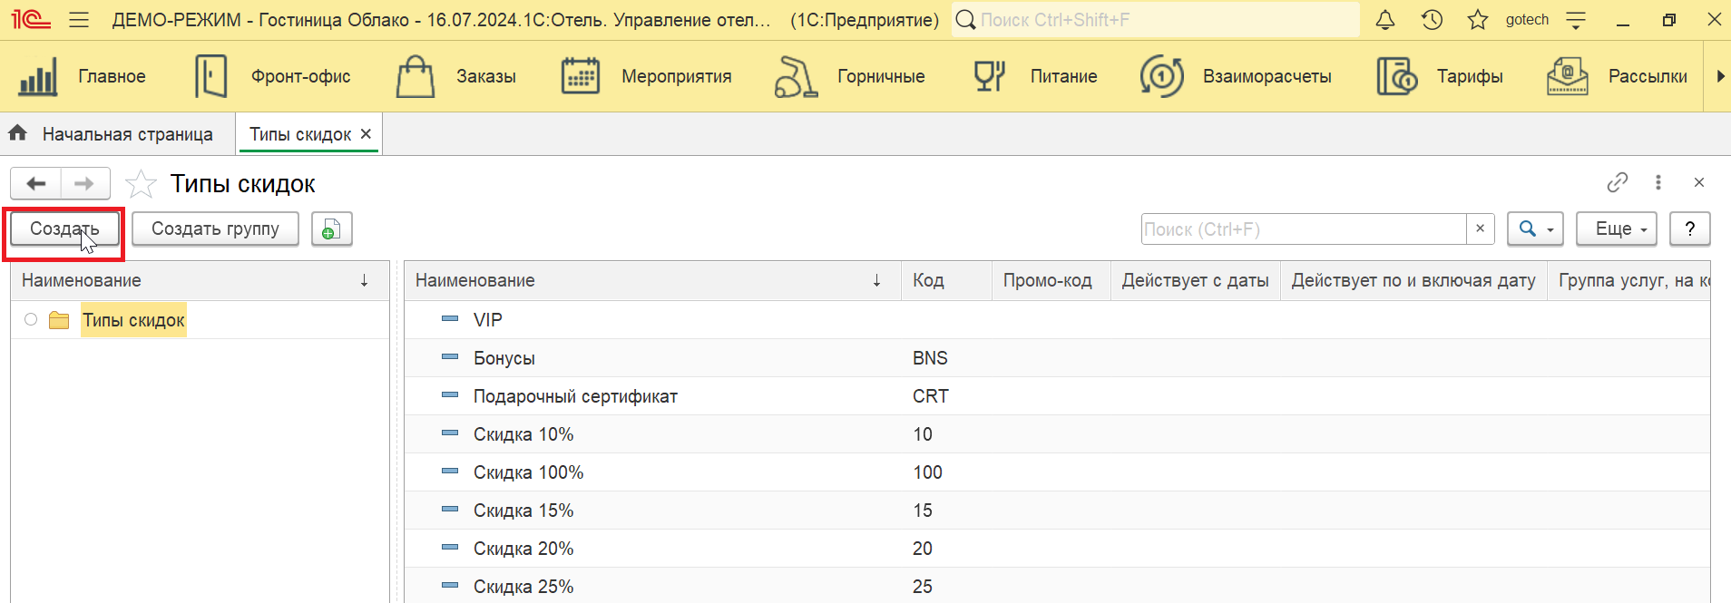Expand more sections arrow at panel end
The height and width of the screenshot is (603, 1731).
[1719, 76]
